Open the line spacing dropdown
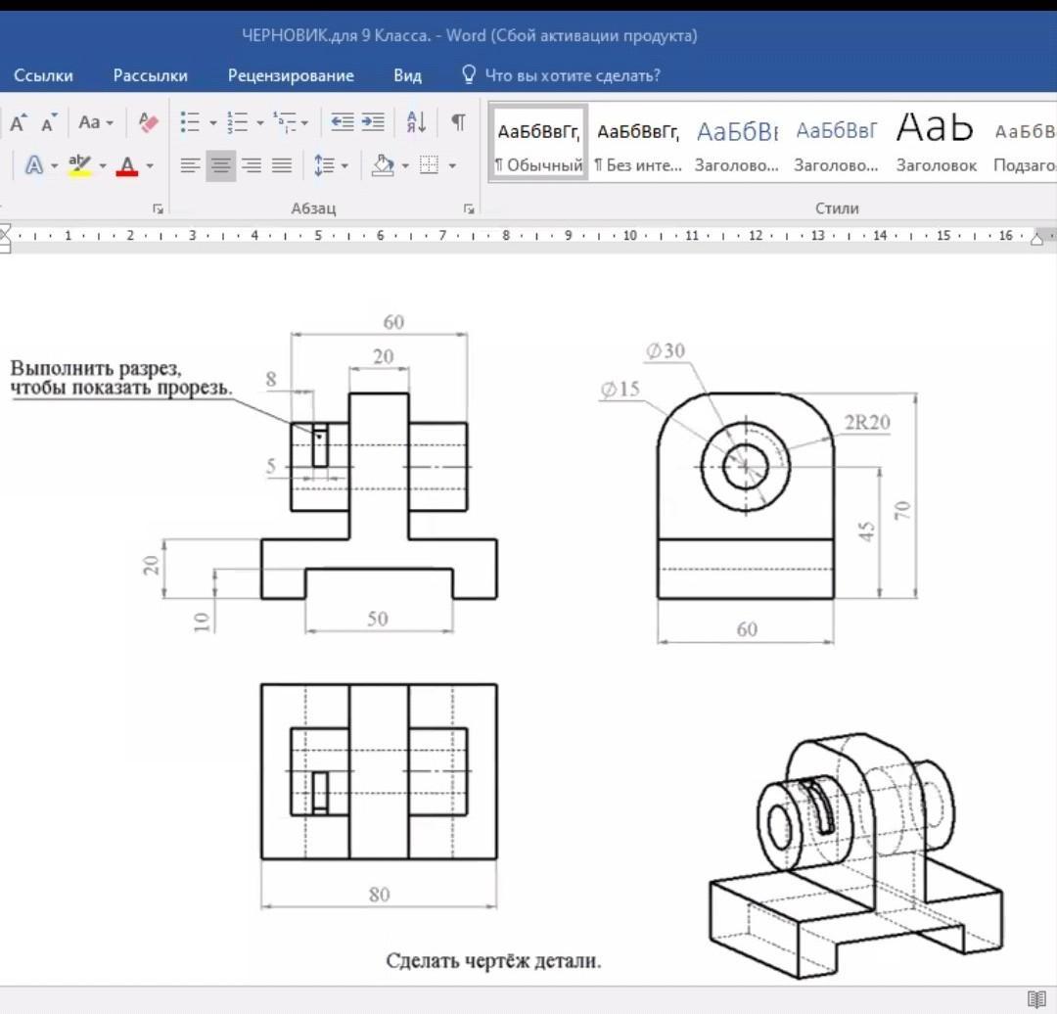Viewport: 1057px width, 1014px height. [331, 165]
